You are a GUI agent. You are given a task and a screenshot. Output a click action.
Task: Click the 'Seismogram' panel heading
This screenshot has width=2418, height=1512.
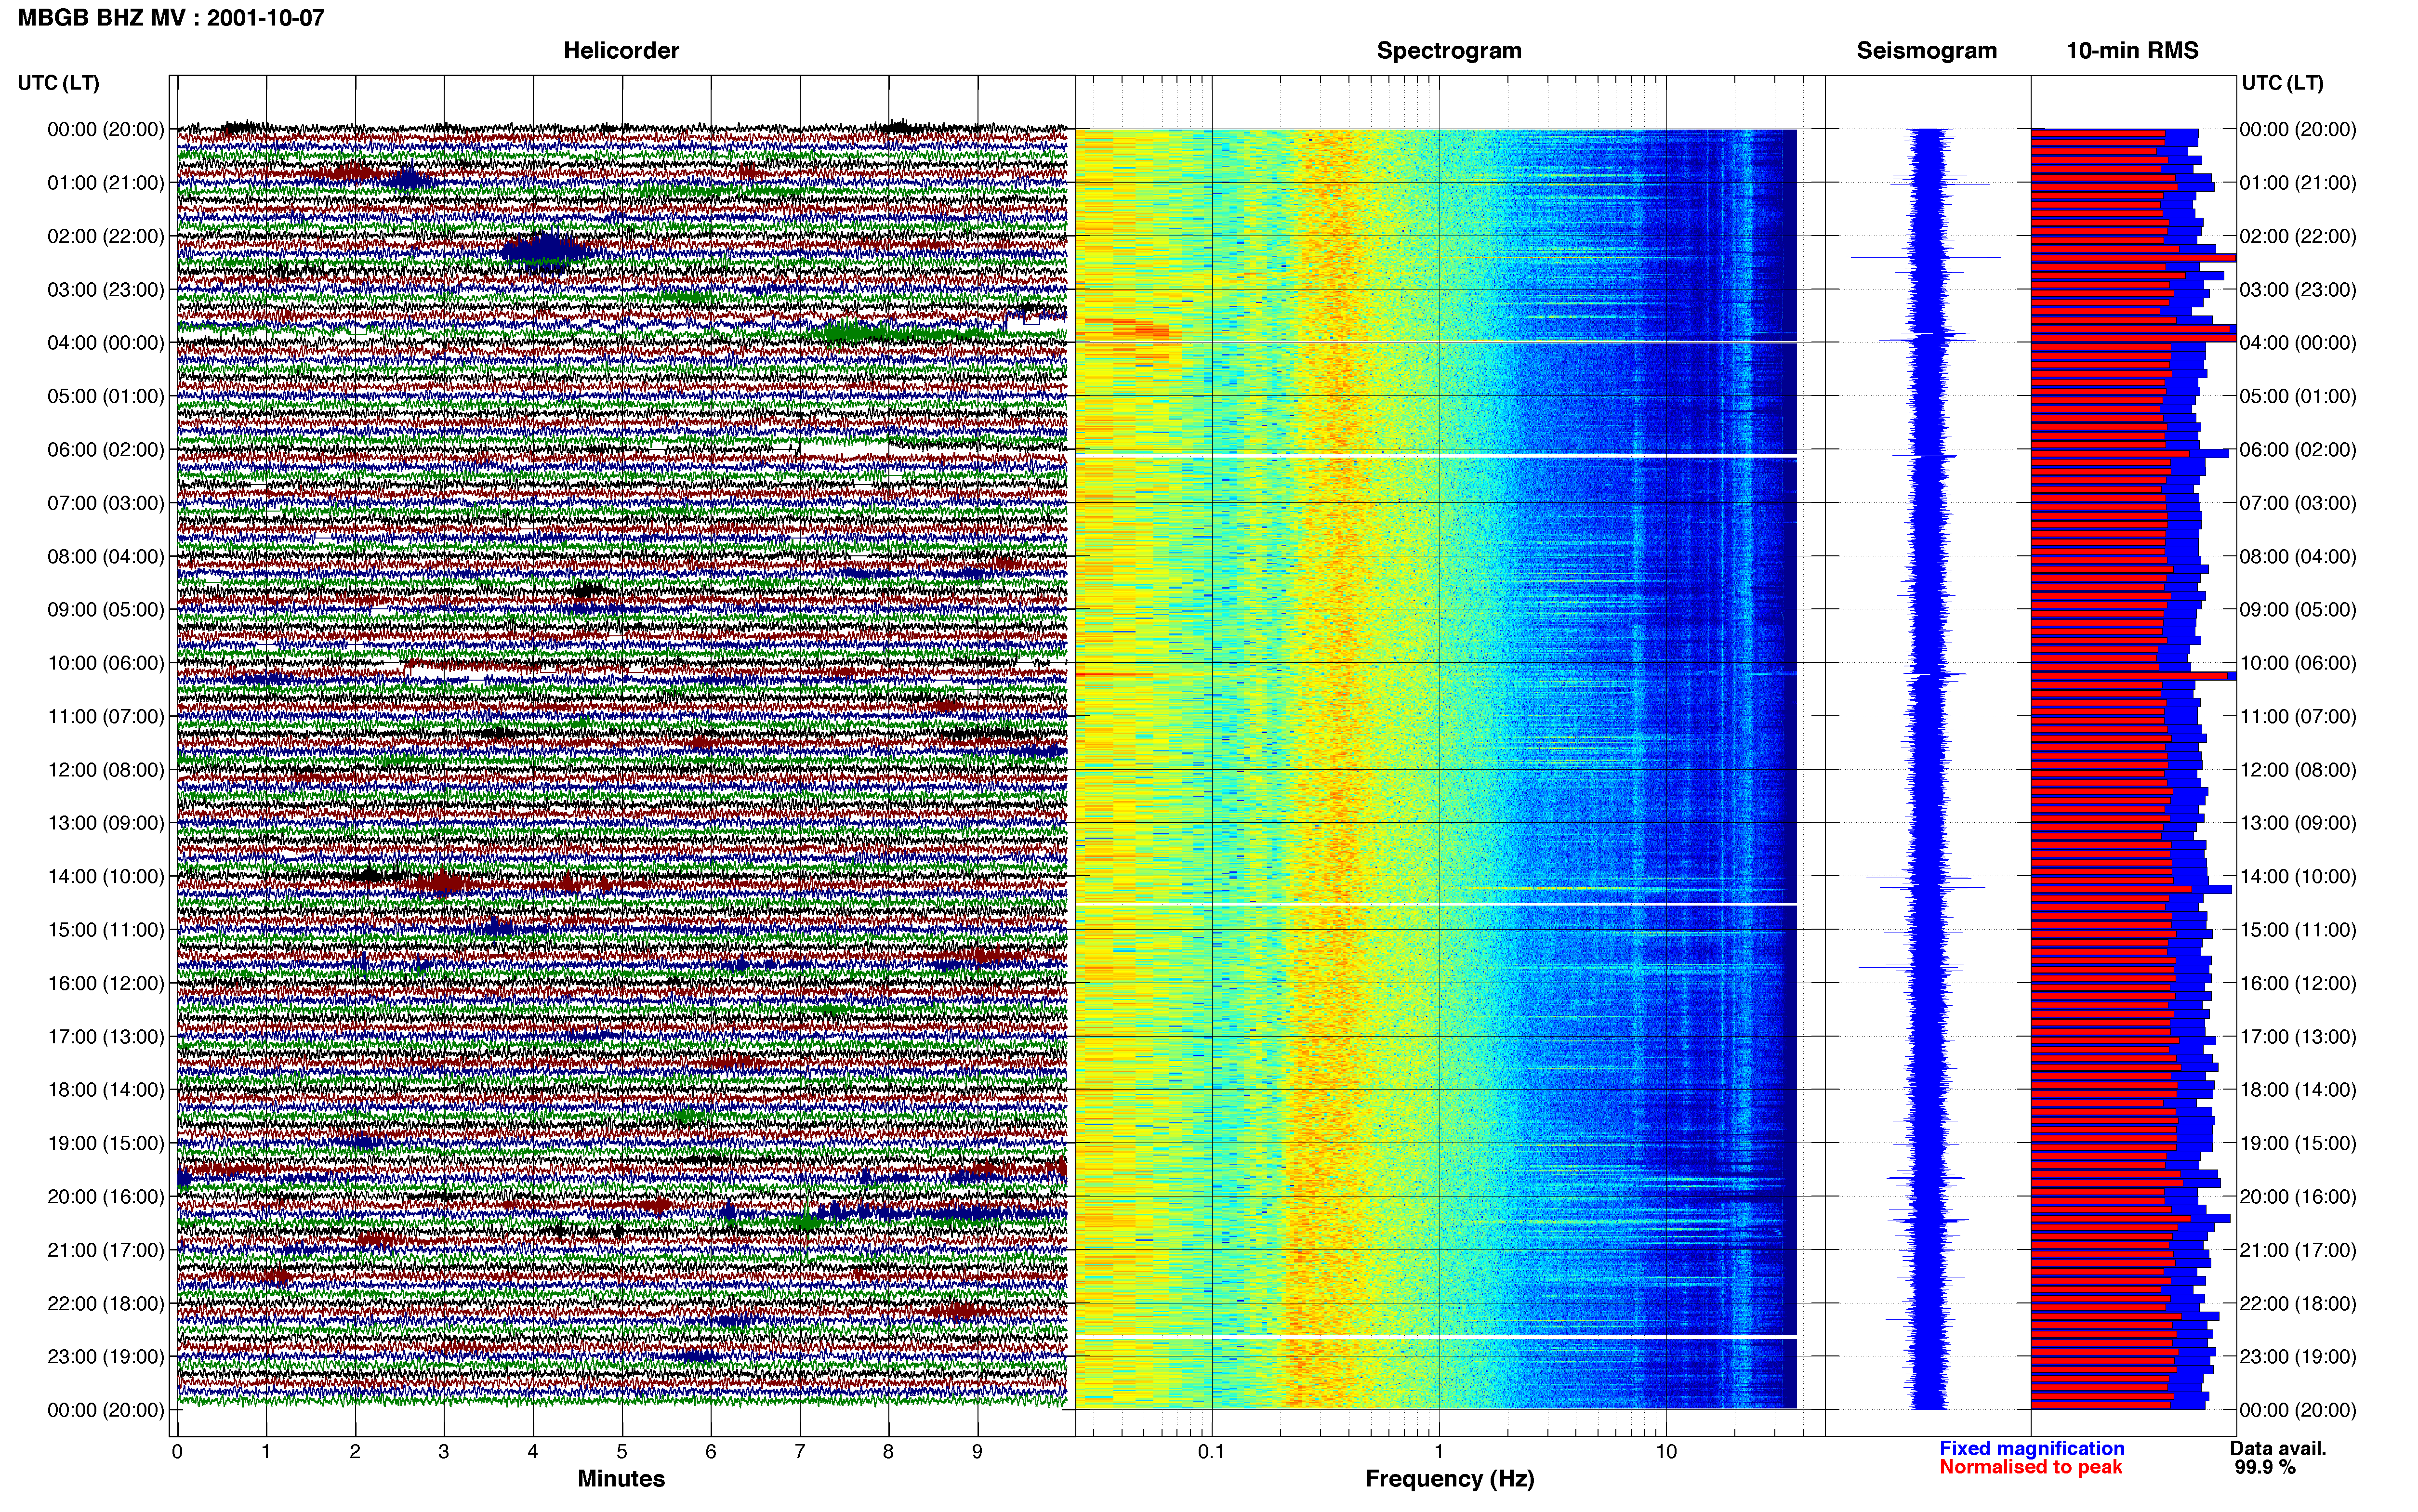(x=1927, y=51)
